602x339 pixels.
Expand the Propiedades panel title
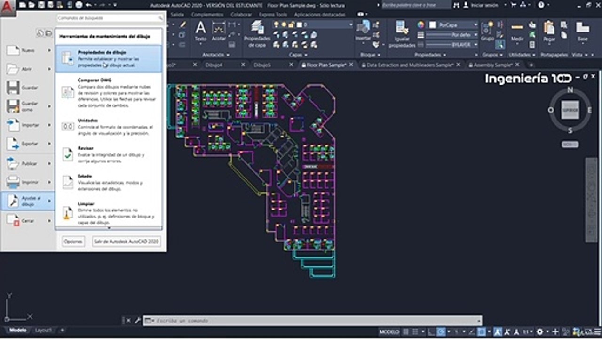pyautogui.click(x=430, y=55)
